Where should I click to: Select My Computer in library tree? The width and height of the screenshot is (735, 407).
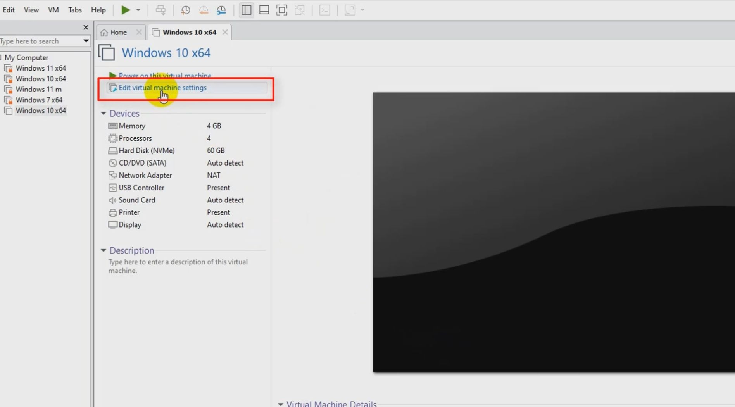coord(26,58)
